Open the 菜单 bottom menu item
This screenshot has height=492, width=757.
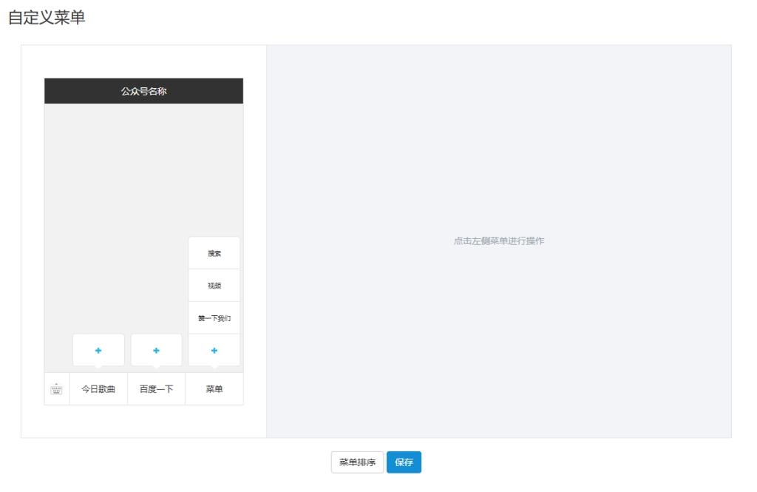(x=214, y=389)
